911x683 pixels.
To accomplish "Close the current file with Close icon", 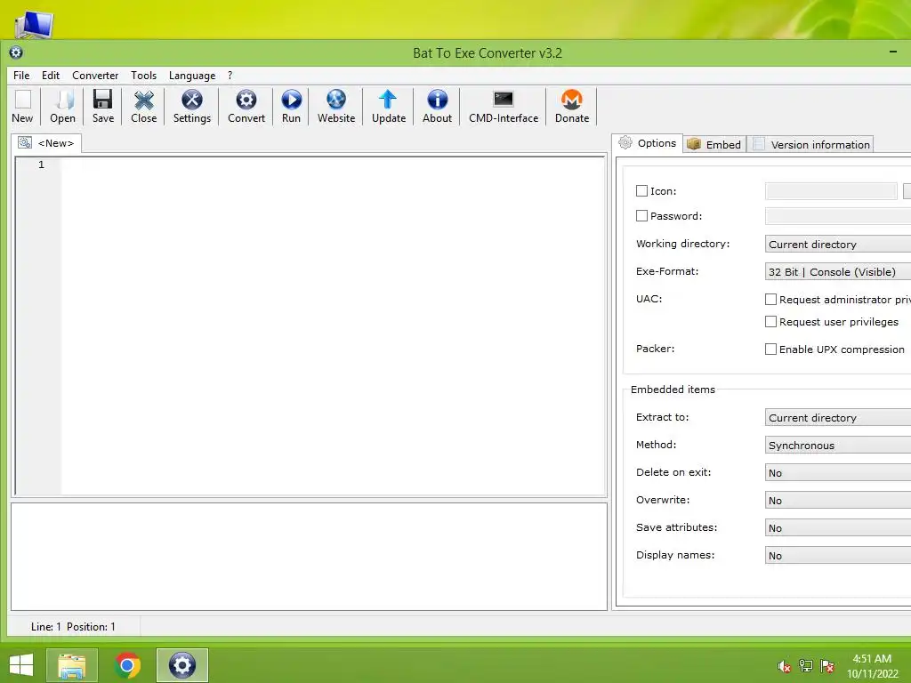I will [x=143, y=107].
